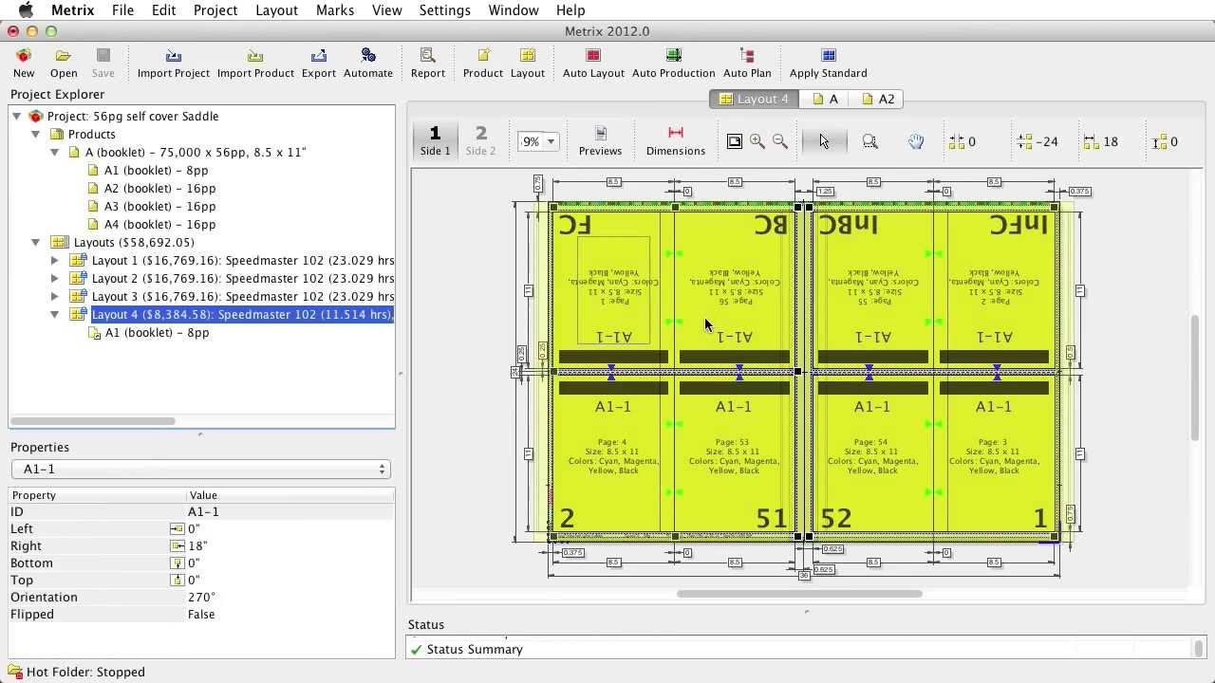Image resolution: width=1215 pixels, height=683 pixels.
Task: Click the Project Explorer horizontal scrollbar
Action: [93, 420]
